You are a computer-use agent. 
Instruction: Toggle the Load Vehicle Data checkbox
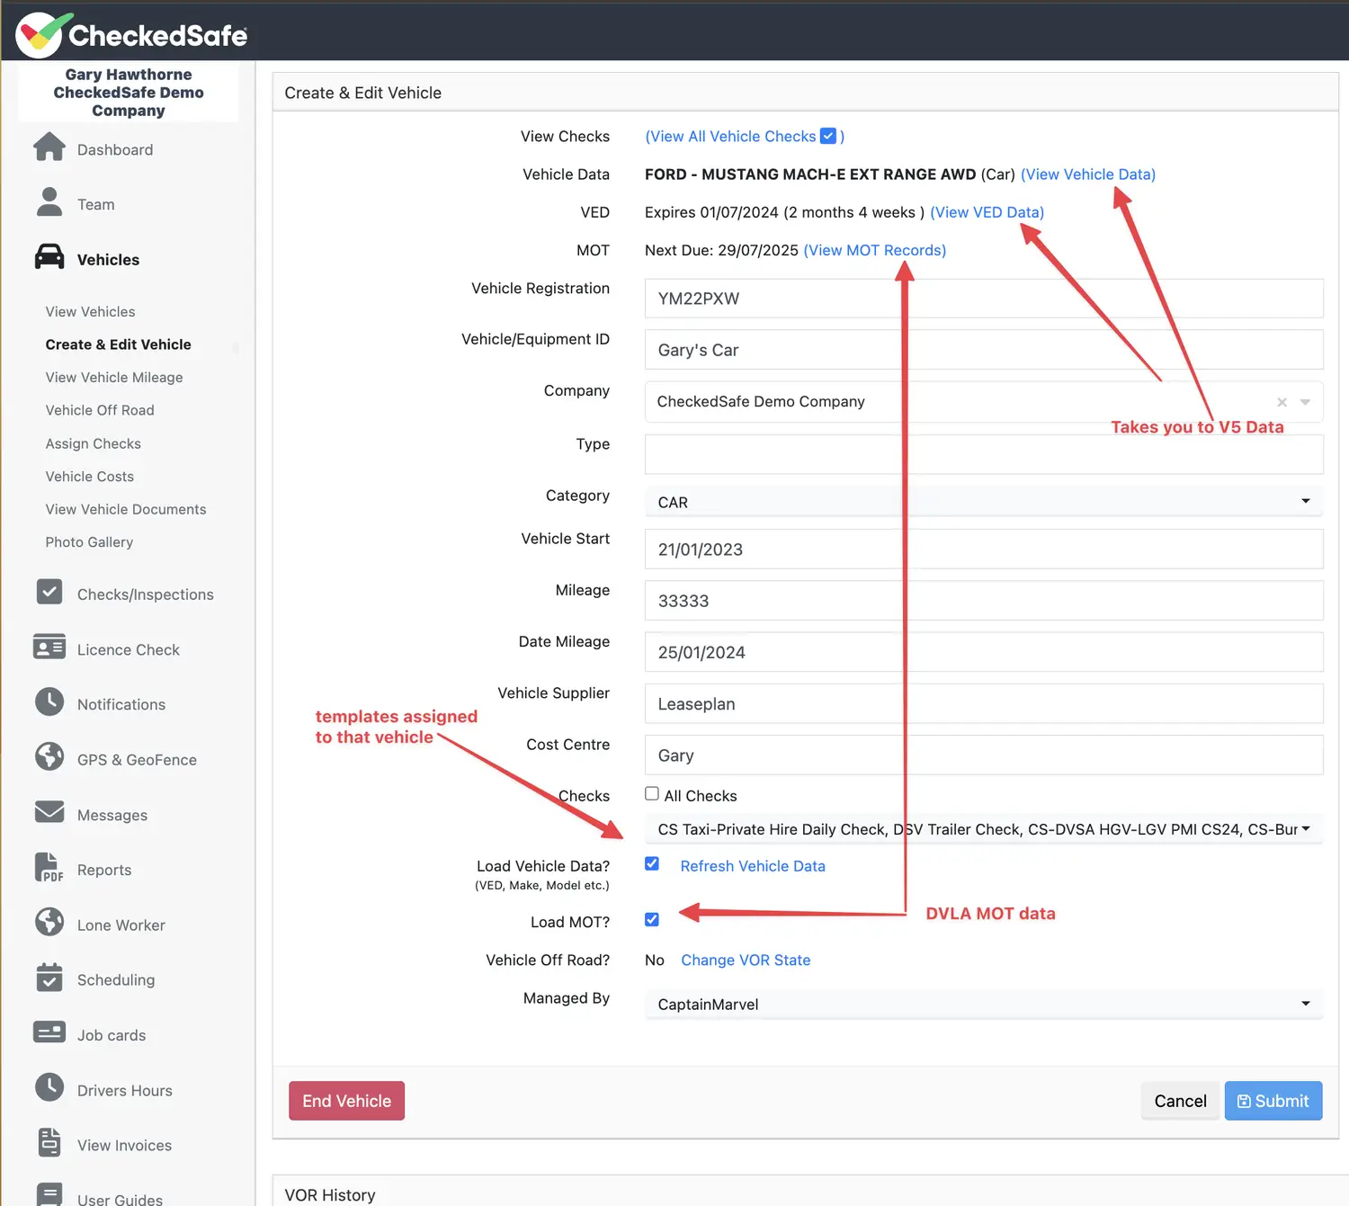click(x=652, y=864)
